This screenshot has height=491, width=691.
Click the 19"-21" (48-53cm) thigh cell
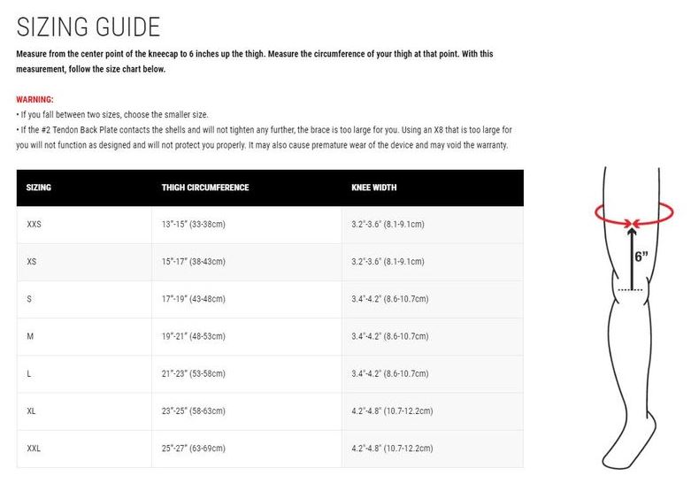coord(194,336)
